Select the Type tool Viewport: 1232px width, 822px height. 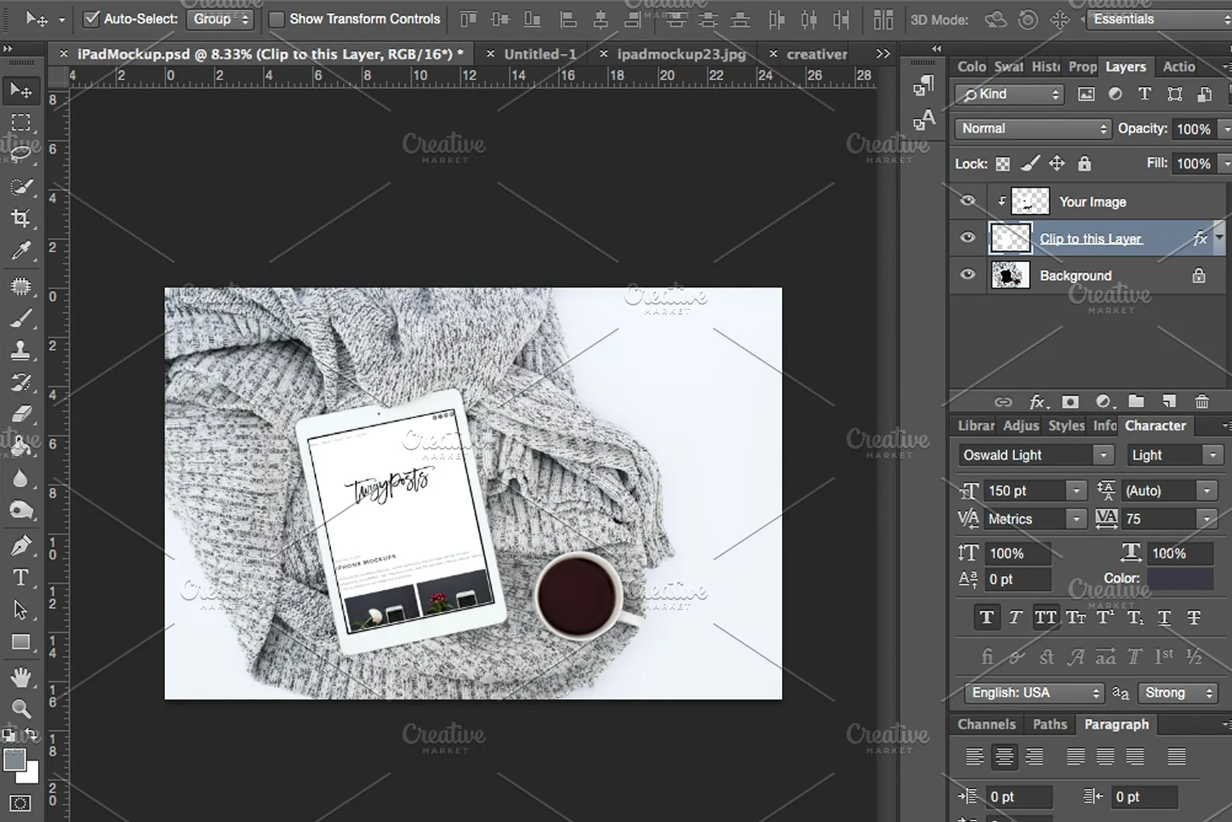point(22,577)
